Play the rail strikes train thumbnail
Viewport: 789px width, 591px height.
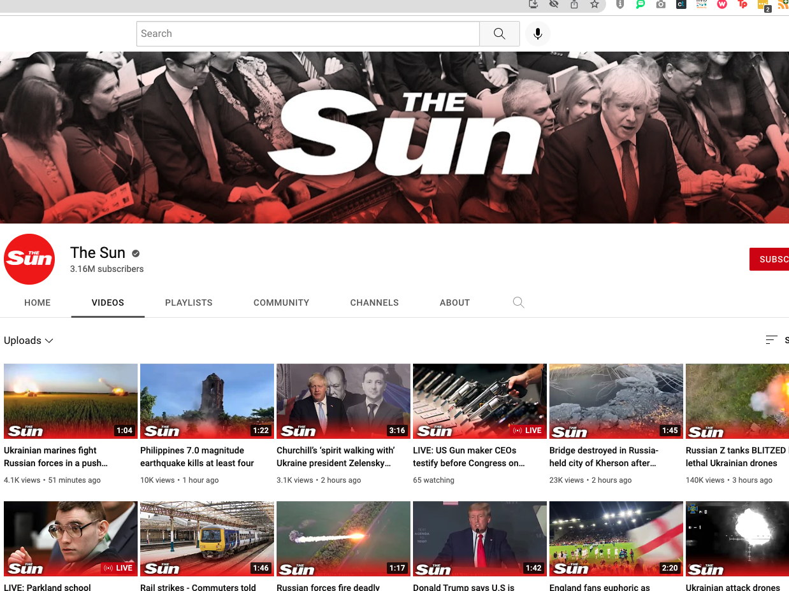tap(207, 539)
